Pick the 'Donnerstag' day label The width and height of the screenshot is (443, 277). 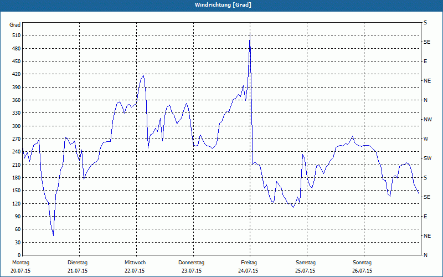point(191,263)
